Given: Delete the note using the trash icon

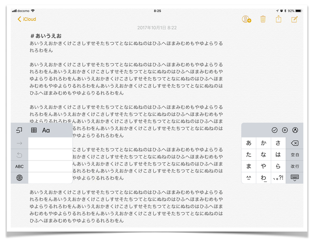Looking at the screenshot, I should (262, 19).
